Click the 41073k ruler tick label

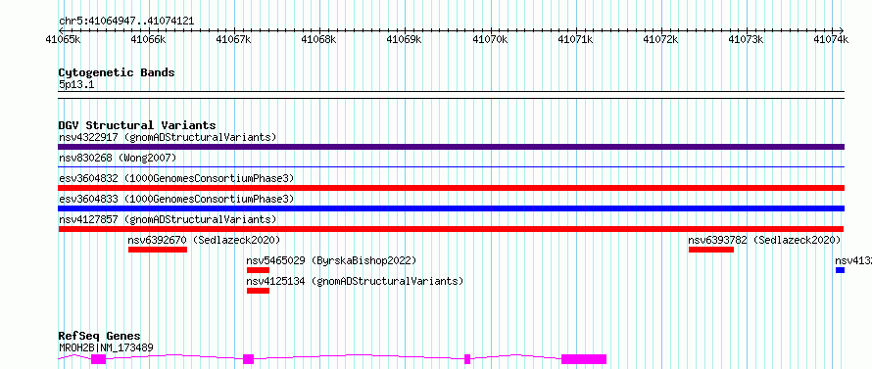(x=747, y=39)
